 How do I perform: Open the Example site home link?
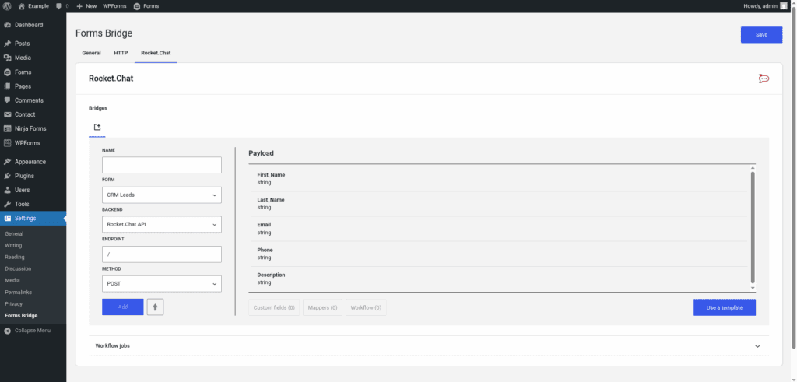[33, 6]
